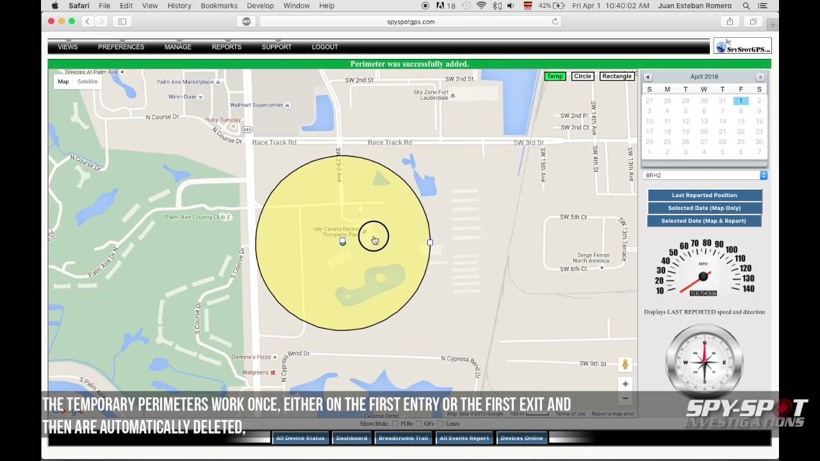Open the Bookmarks menu in menu bar
This screenshot has width=820, height=461.
[219, 6]
